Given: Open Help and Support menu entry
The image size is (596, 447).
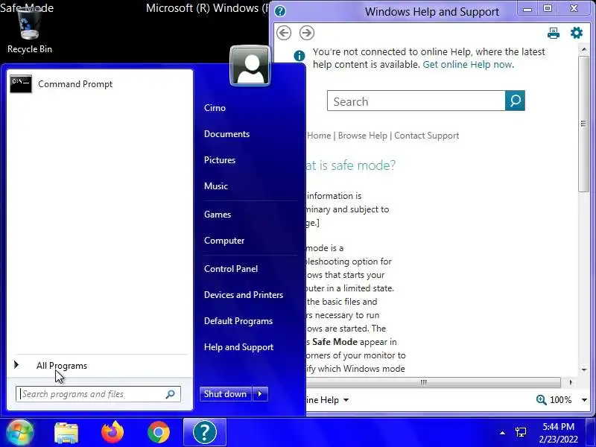Looking at the screenshot, I should pos(238,347).
